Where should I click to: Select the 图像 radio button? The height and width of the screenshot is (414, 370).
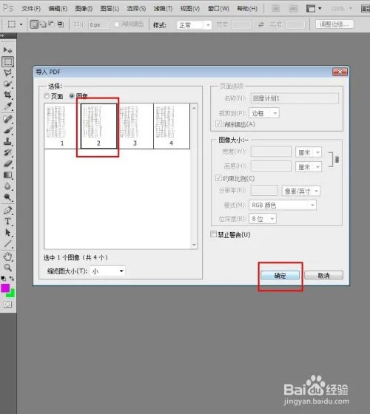tap(72, 96)
